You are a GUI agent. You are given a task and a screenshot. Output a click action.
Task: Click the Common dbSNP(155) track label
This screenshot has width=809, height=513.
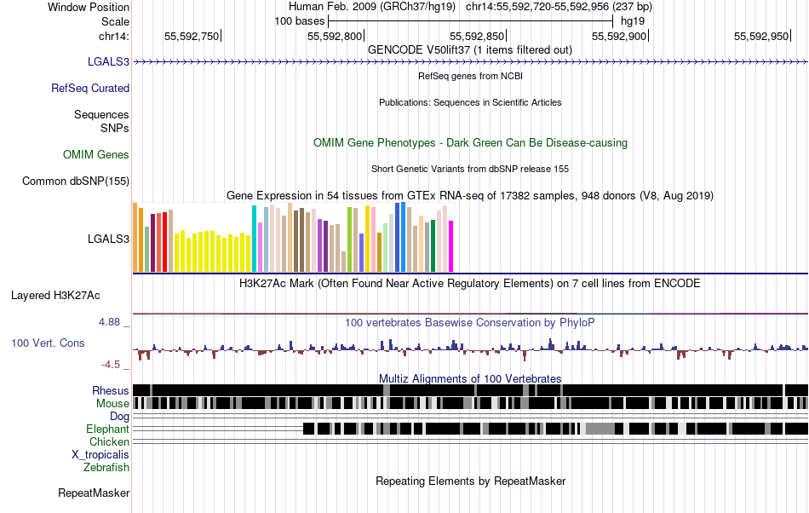[x=76, y=182]
